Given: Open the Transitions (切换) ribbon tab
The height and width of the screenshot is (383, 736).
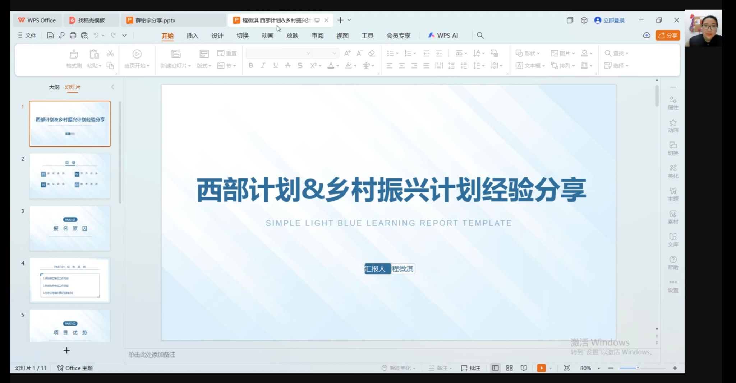Looking at the screenshot, I should (243, 36).
